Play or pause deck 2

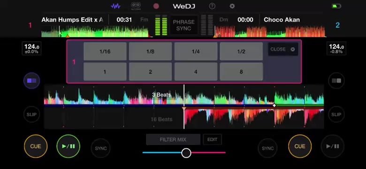(x=333, y=146)
